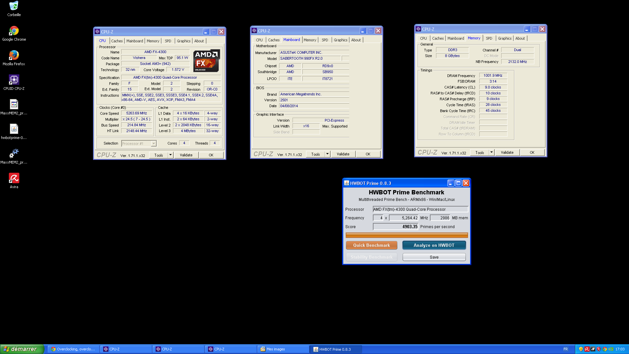
Task: Select SPD tab in Mainboard window
Action: [x=325, y=40]
